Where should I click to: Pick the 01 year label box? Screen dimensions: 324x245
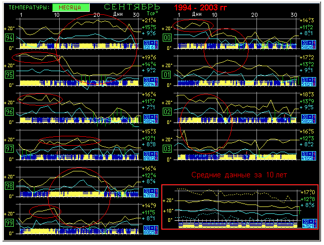pos(167,75)
